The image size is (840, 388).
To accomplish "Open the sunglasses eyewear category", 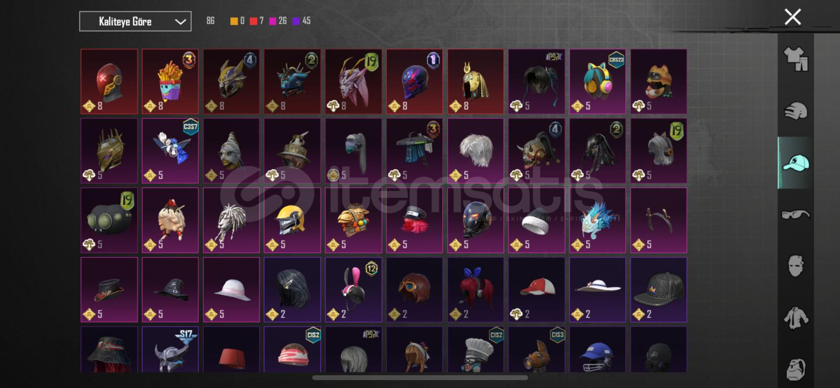I will pyautogui.click(x=795, y=214).
